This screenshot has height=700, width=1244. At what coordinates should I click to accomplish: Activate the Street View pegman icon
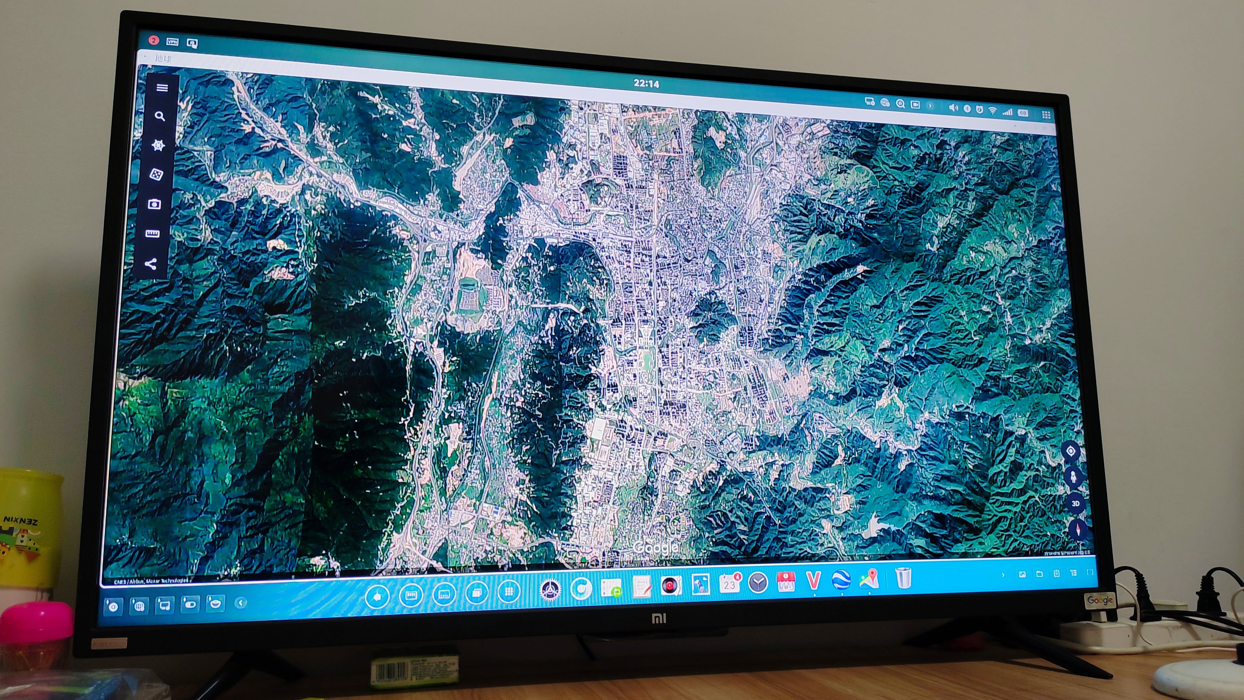1073,477
